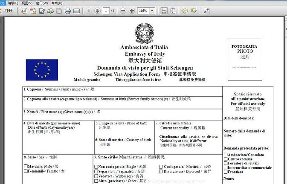Click the email envelope icon

click(76, 11)
